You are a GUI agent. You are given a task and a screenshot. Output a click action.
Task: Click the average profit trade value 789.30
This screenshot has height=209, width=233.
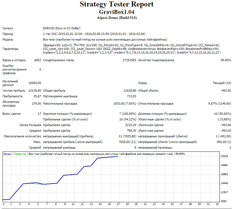131,131
